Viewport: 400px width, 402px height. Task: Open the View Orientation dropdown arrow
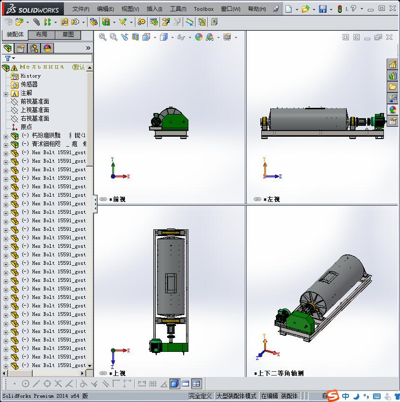pyautogui.click(x=155, y=38)
